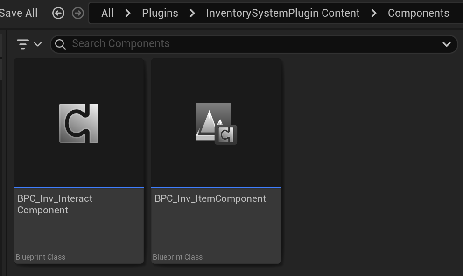Navigate to the Plugins breadcrumb folder

pyautogui.click(x=160, y=13)
